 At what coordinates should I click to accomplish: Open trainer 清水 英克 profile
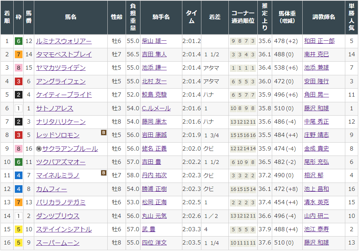click(316, 202)
